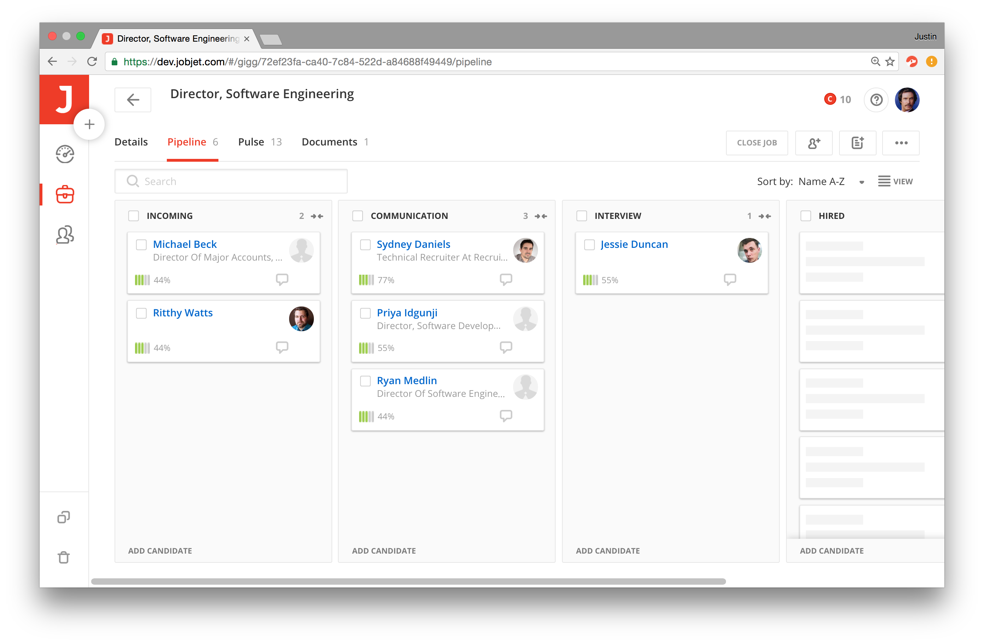This screenshot has width=984, height=644.
Task: Click the trash icon in sidebar
Action: pos(64,557)
